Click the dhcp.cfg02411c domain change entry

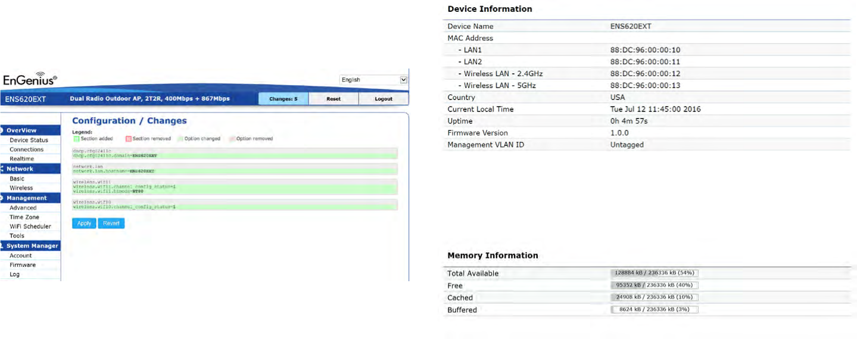click(x=235, y=155)
